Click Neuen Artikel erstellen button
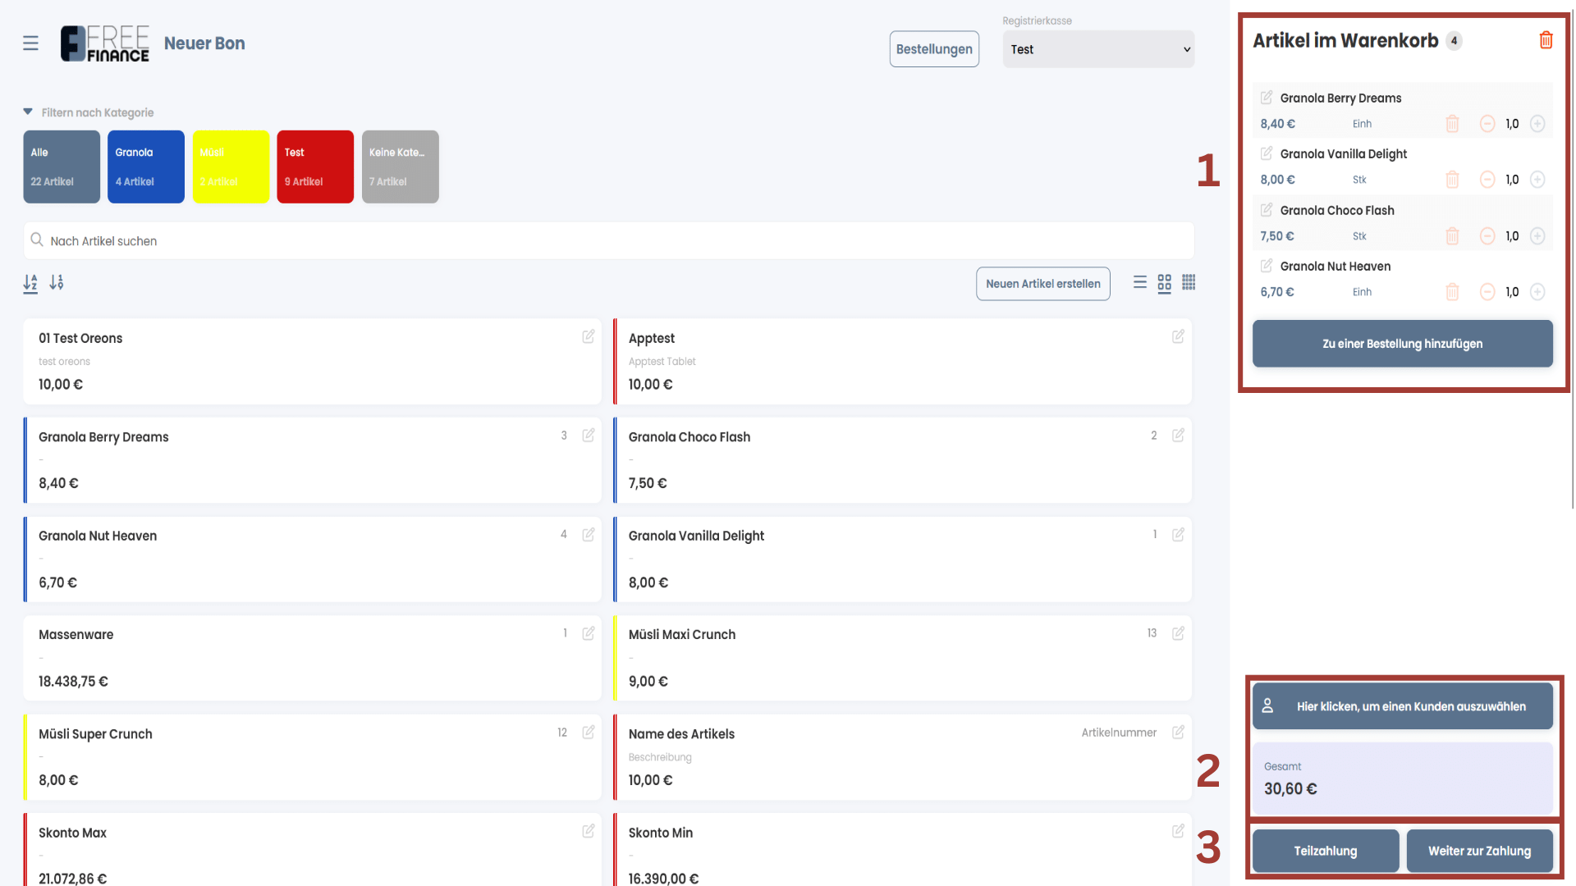Image resolution: width=1576 pixels, height=886 pixels. coord(1042,284)
